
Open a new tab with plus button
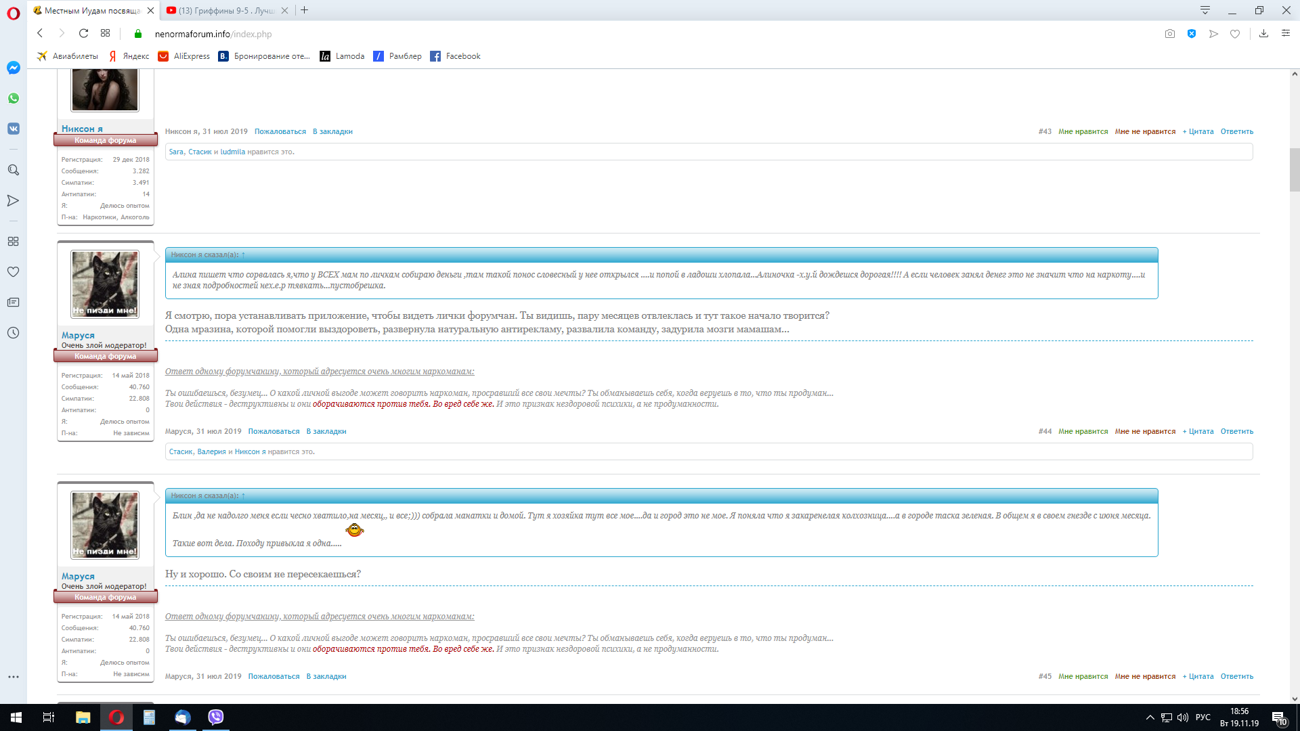(x=305, y=10)
